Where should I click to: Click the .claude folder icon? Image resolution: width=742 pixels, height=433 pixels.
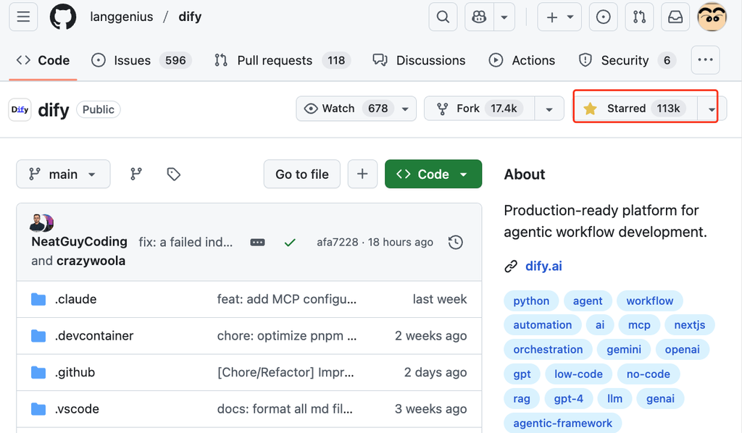pyautogui.click(x=38, y=299)
